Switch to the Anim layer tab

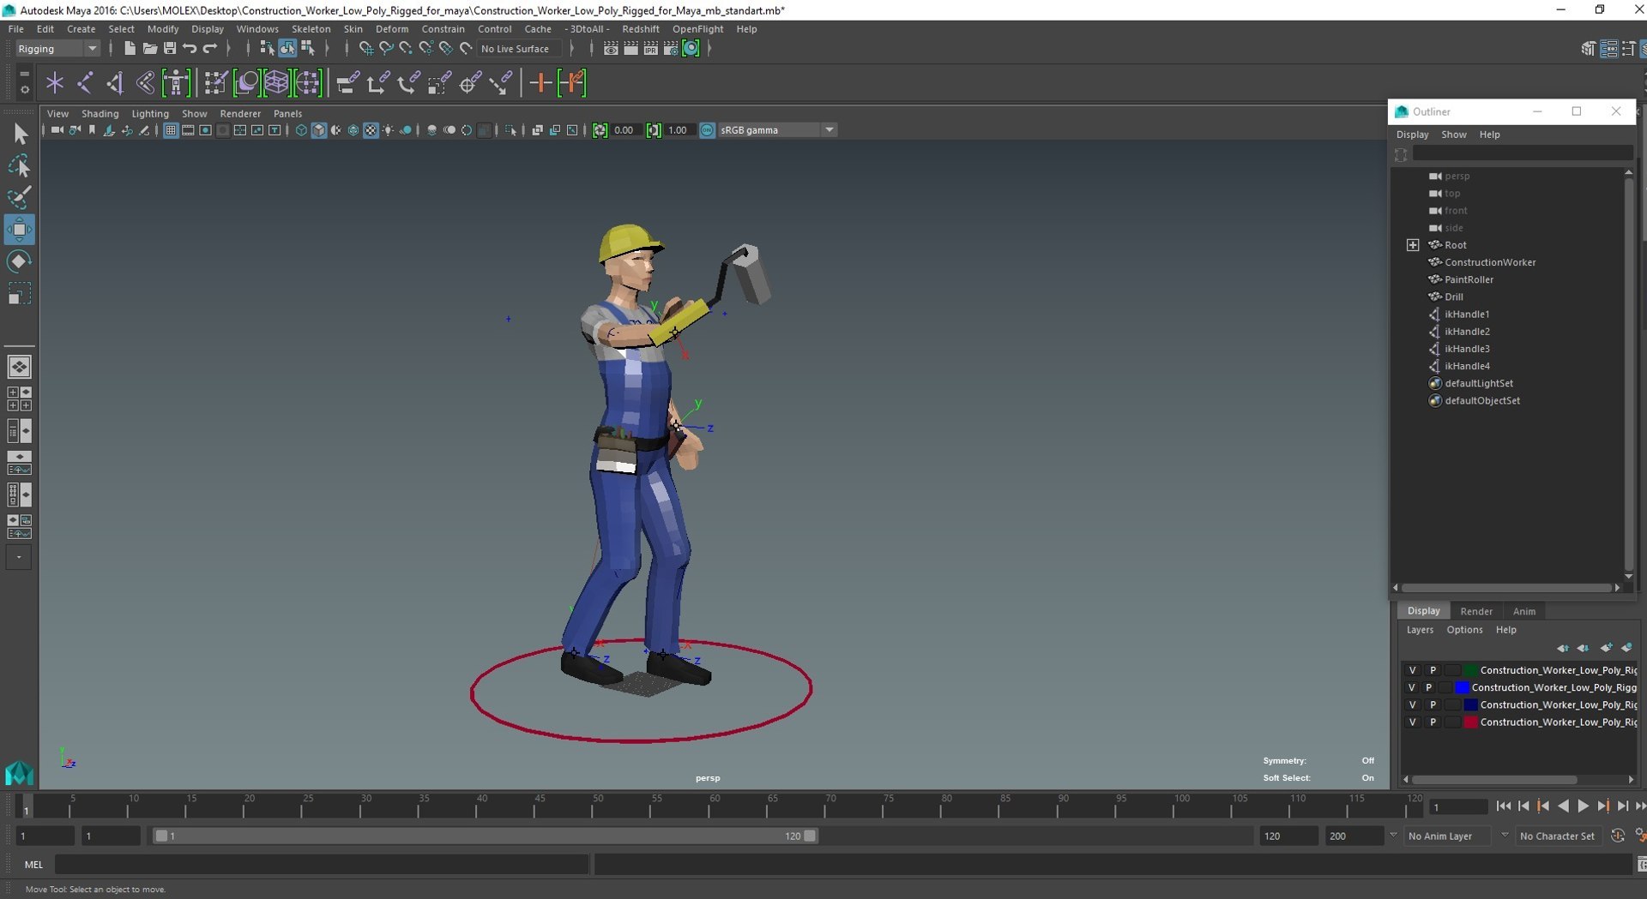click(x=1523, y=611)
